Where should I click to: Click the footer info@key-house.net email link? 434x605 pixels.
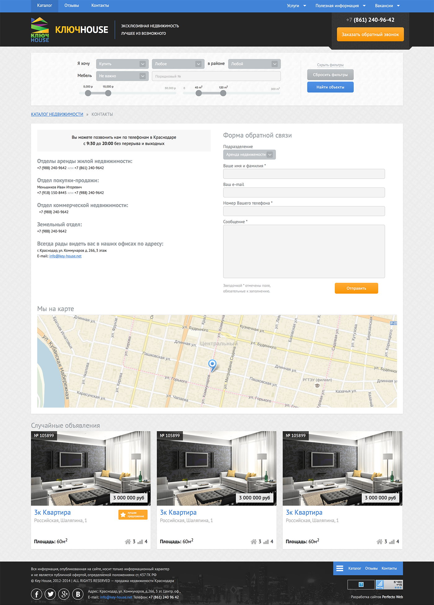pos(116,597)
